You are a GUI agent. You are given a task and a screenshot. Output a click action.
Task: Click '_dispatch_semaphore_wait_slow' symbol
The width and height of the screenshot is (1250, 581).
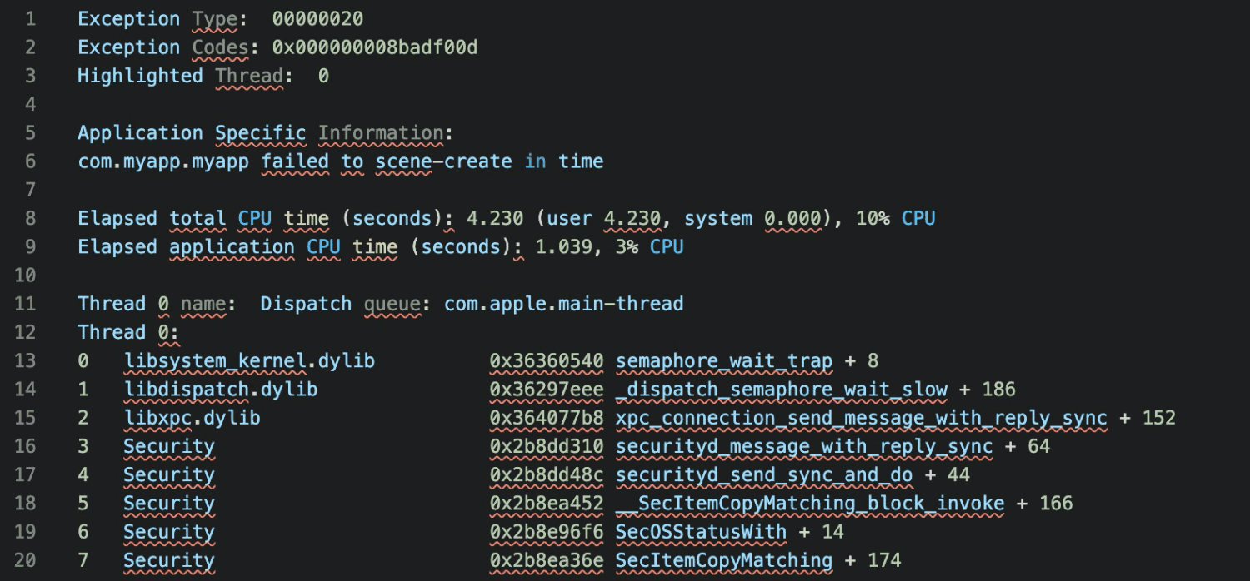(782, 389)
